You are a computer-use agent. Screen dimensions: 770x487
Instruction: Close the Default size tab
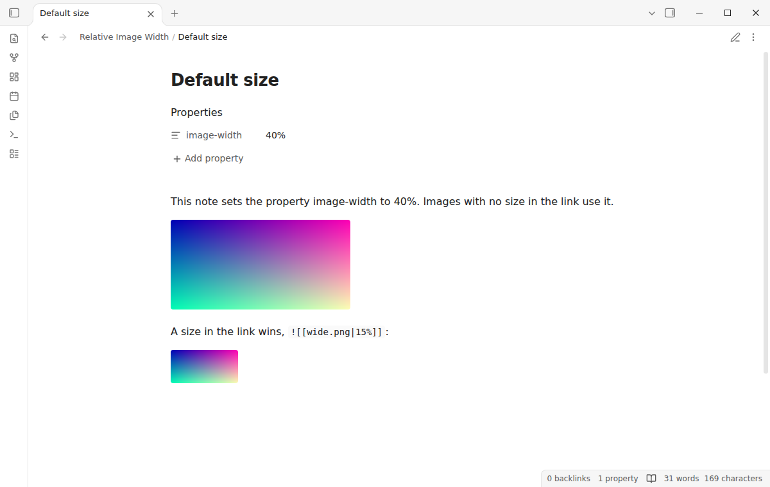(151, 13)
